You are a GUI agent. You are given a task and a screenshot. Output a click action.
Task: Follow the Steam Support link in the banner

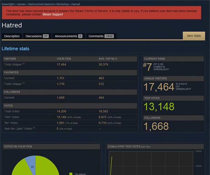click(x=53, y=14)
